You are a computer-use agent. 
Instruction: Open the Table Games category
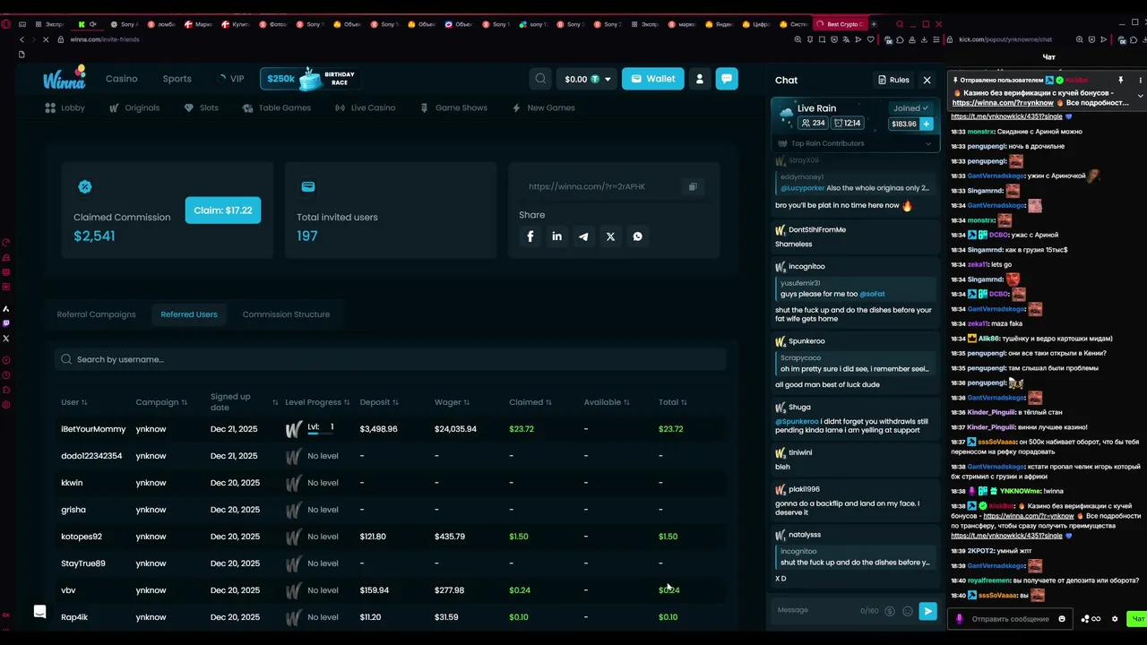[277, 107]
